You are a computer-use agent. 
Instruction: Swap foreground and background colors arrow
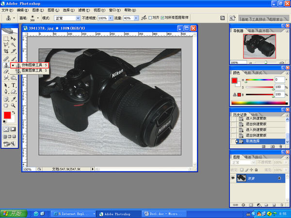14,112
